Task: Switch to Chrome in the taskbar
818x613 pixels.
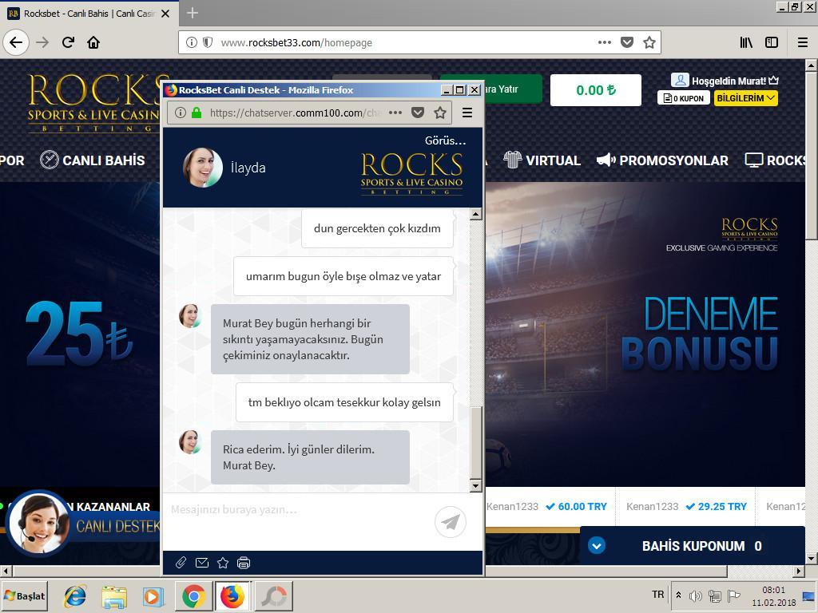Action: click(x=193, y=595)
